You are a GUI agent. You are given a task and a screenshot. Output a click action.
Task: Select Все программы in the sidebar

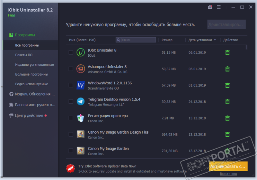coord(30,45)
